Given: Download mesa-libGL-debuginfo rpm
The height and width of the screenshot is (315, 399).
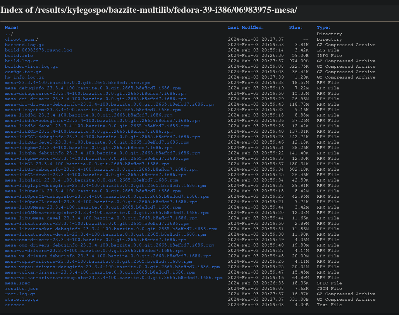Looking at the screenshot, I should click(101, 169).
